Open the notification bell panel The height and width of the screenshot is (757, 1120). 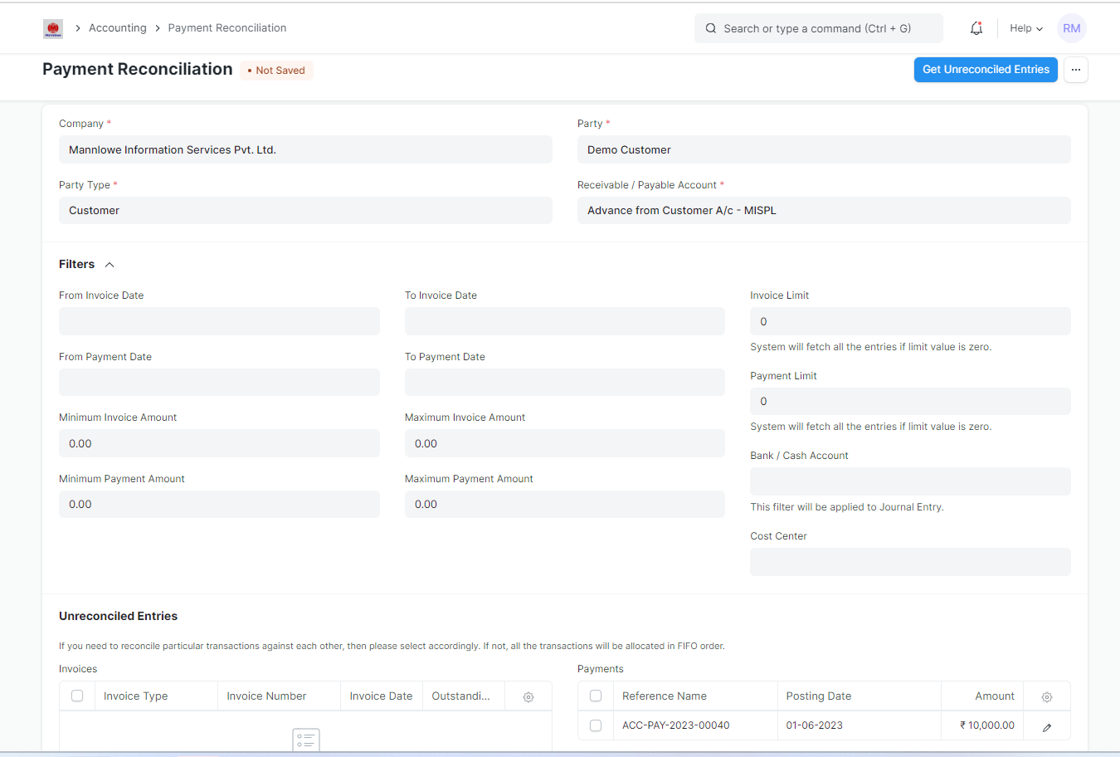click(x=976, y=27)
